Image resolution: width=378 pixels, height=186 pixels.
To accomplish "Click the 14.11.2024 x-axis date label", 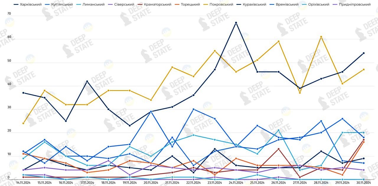I will [x=23, y=183].
